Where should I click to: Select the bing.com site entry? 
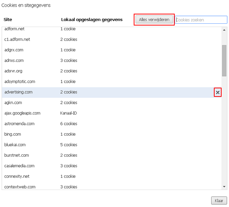(13, 134)
